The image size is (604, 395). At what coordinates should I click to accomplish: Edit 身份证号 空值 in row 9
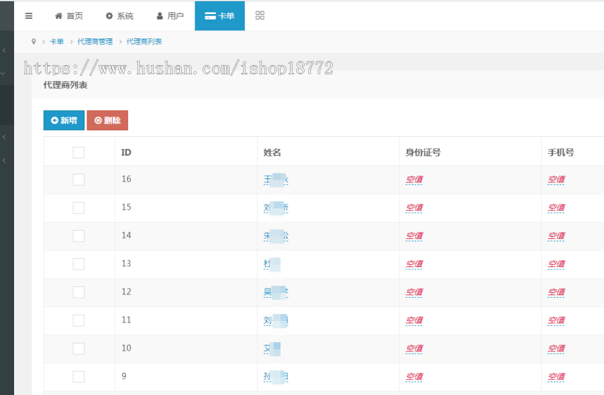[x=414, y=376]
